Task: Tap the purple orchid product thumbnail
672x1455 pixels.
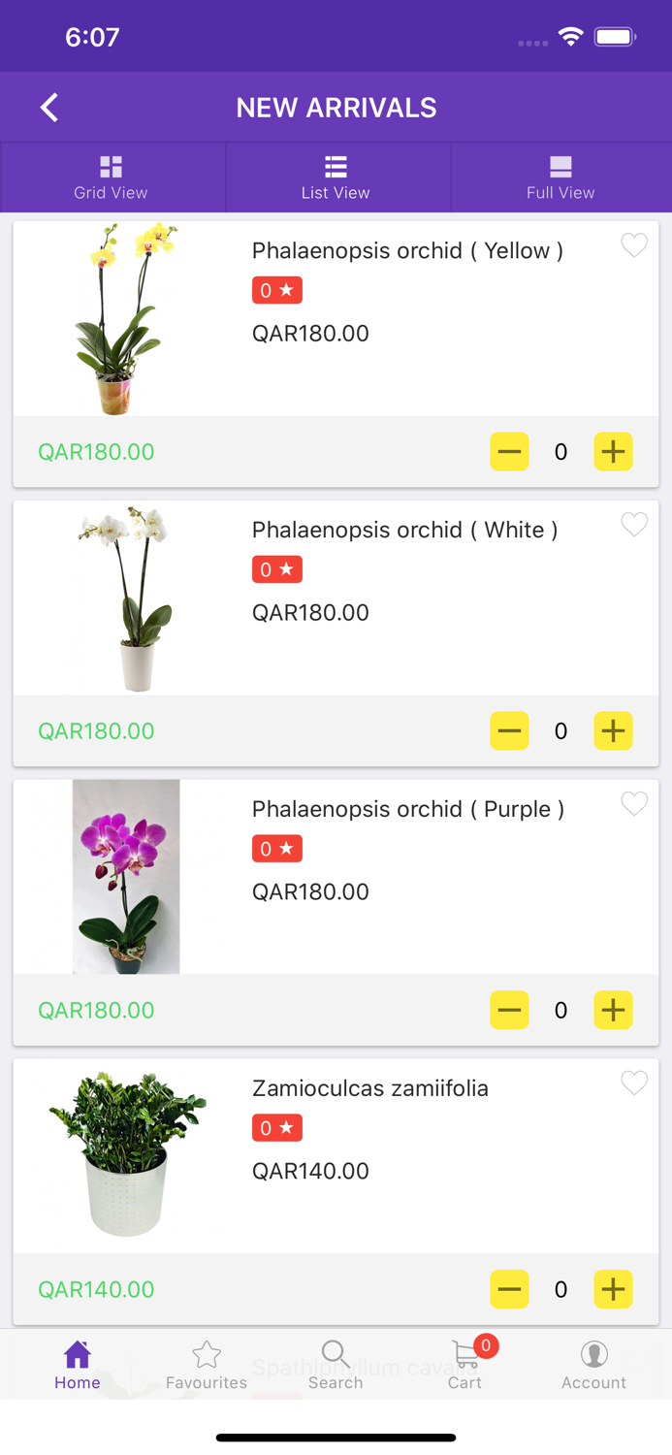Action: point(126,875)
